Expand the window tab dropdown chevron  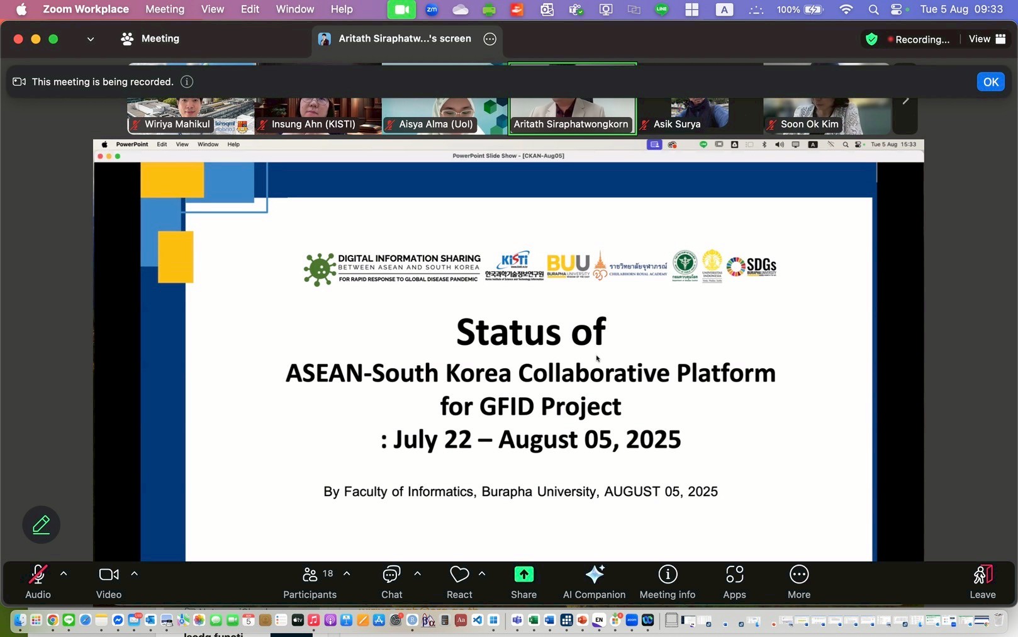(x=91, y=39)
